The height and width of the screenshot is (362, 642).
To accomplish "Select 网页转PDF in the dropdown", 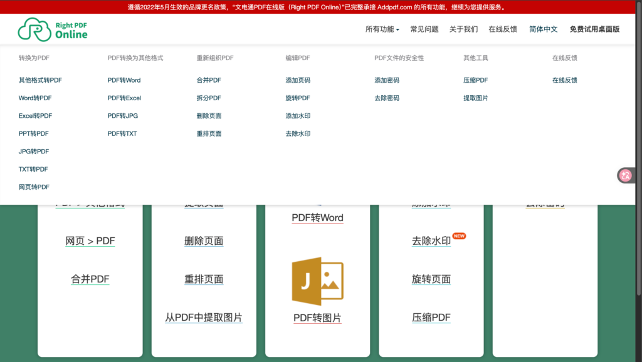I will pos(34,187).
